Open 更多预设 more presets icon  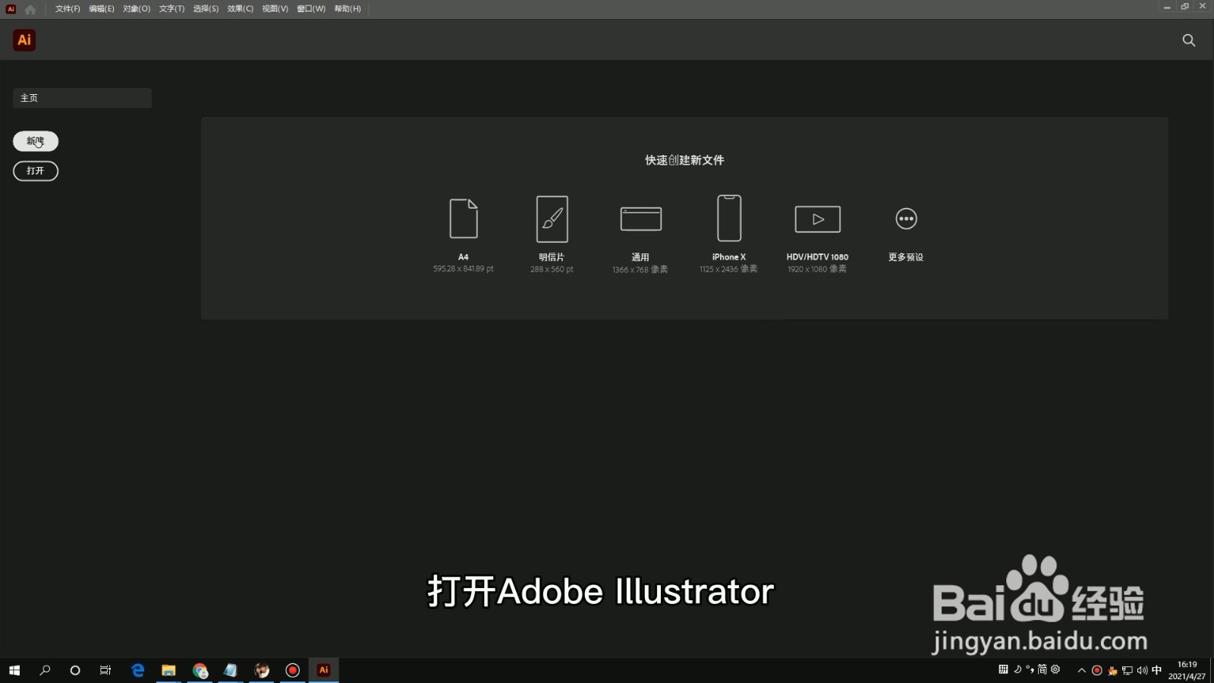click(x=906, y=219)
